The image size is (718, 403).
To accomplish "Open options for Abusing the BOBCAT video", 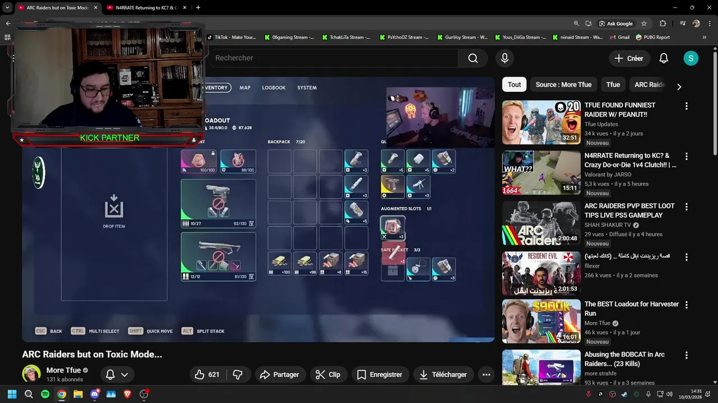I will click(x=686, y=355).
